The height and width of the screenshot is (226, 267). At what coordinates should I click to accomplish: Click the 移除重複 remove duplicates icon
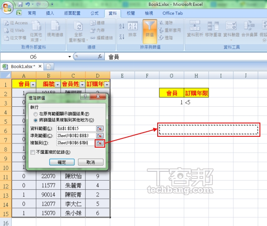point(213,29)
